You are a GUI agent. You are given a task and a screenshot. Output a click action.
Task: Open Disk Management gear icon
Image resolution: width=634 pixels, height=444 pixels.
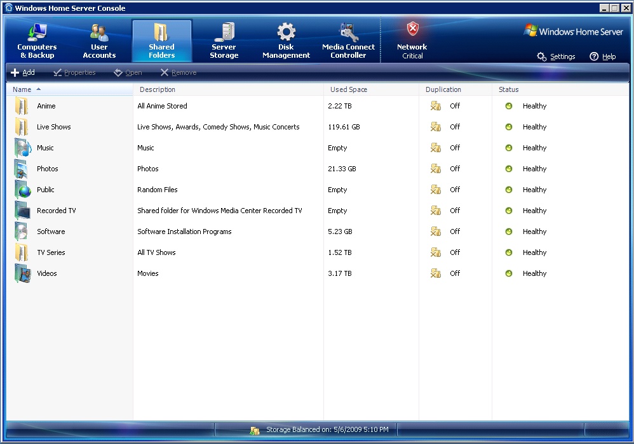[x=286, y=32]
